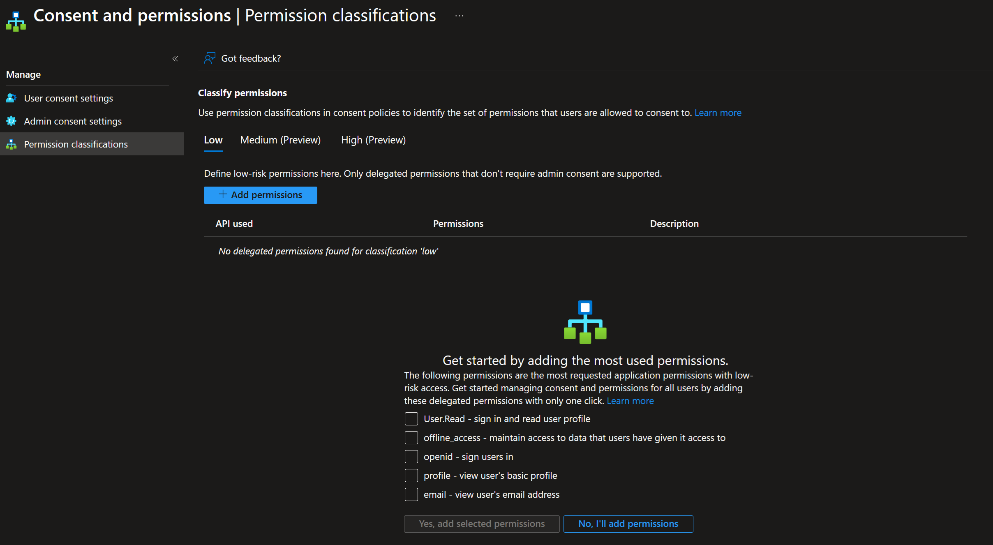Click Yes, add selected permissions button

tap(482, 524)
